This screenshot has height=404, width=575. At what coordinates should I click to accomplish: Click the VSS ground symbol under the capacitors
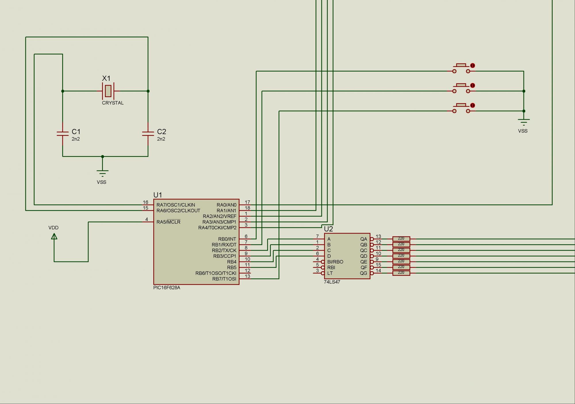(x=103, y=173)
